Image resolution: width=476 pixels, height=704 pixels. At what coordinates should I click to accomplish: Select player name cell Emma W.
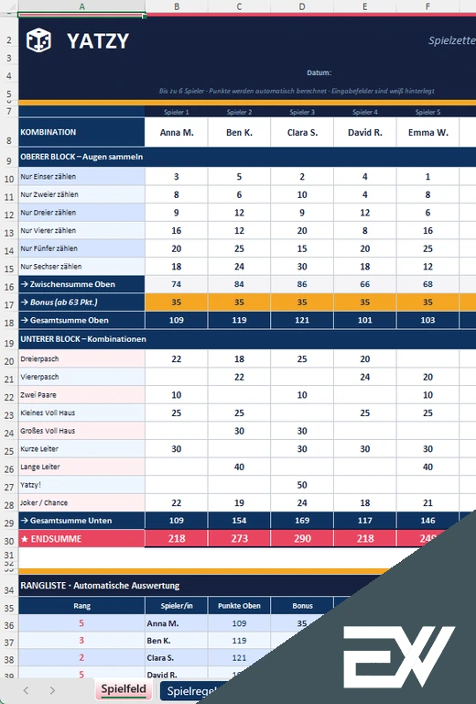pyautogui.click(x=427, y=132)
